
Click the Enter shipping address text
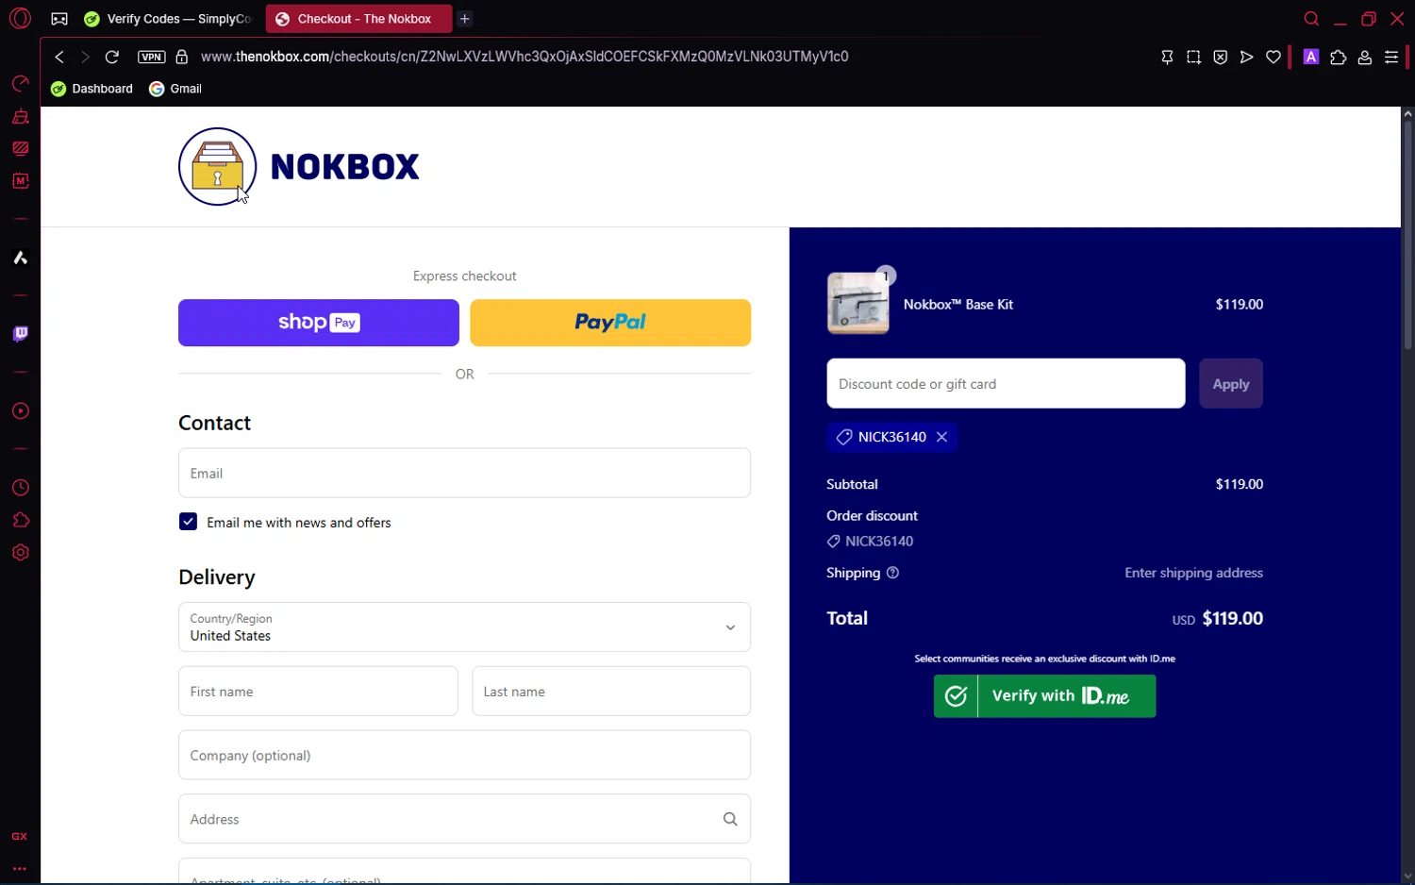click(x=1193, y=573)
